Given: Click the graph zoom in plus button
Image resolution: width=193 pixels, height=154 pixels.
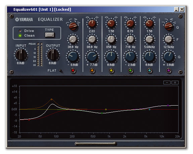Looking at the screenshot, I should click(175, 83).
